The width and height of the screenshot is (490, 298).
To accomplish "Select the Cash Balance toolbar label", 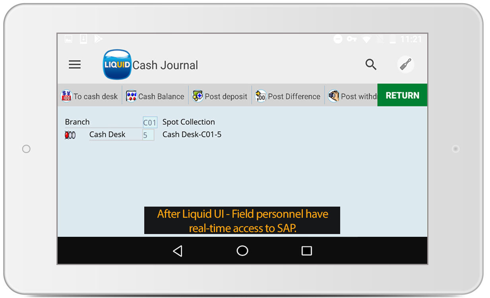I will tap(161, 97).
